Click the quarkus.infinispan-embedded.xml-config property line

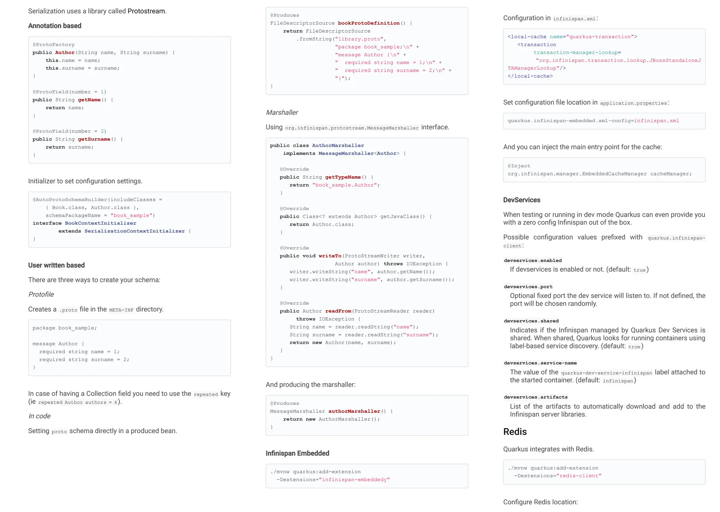coord(593,121)
